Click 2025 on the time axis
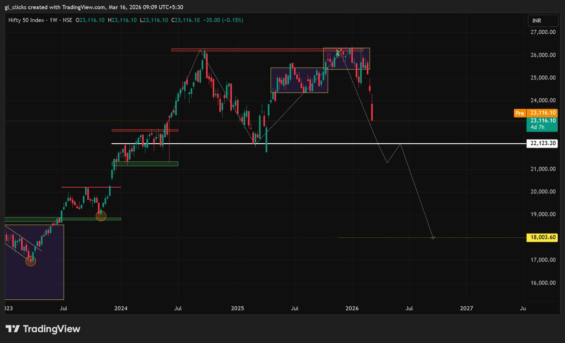Image resolution: width=565 pixels, height=343 pixels. point(238,308)
